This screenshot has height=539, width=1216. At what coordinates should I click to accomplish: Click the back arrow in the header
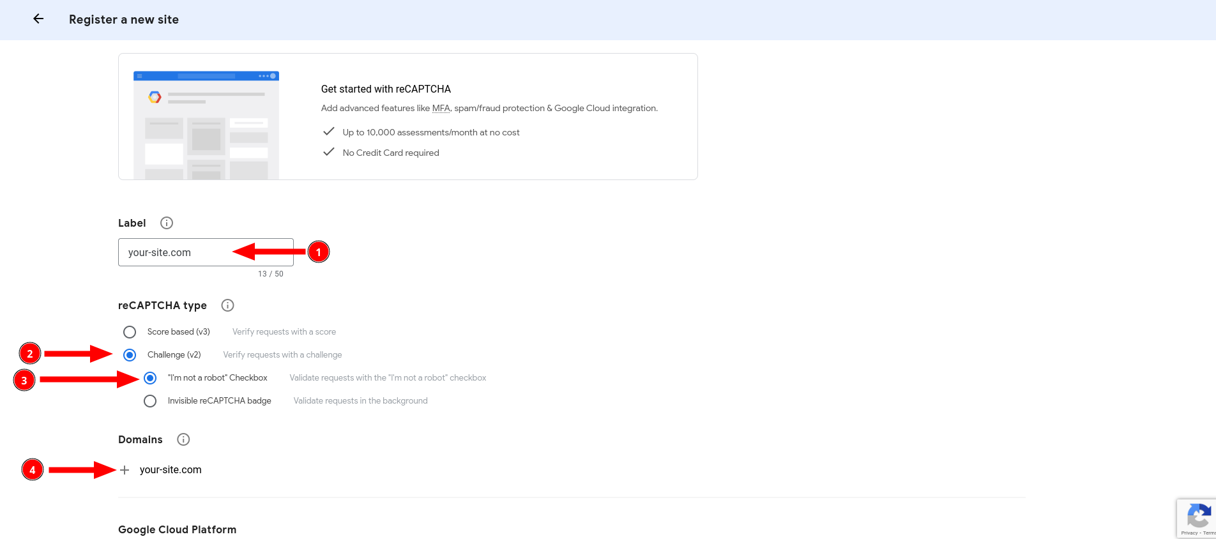coord(38,19)
